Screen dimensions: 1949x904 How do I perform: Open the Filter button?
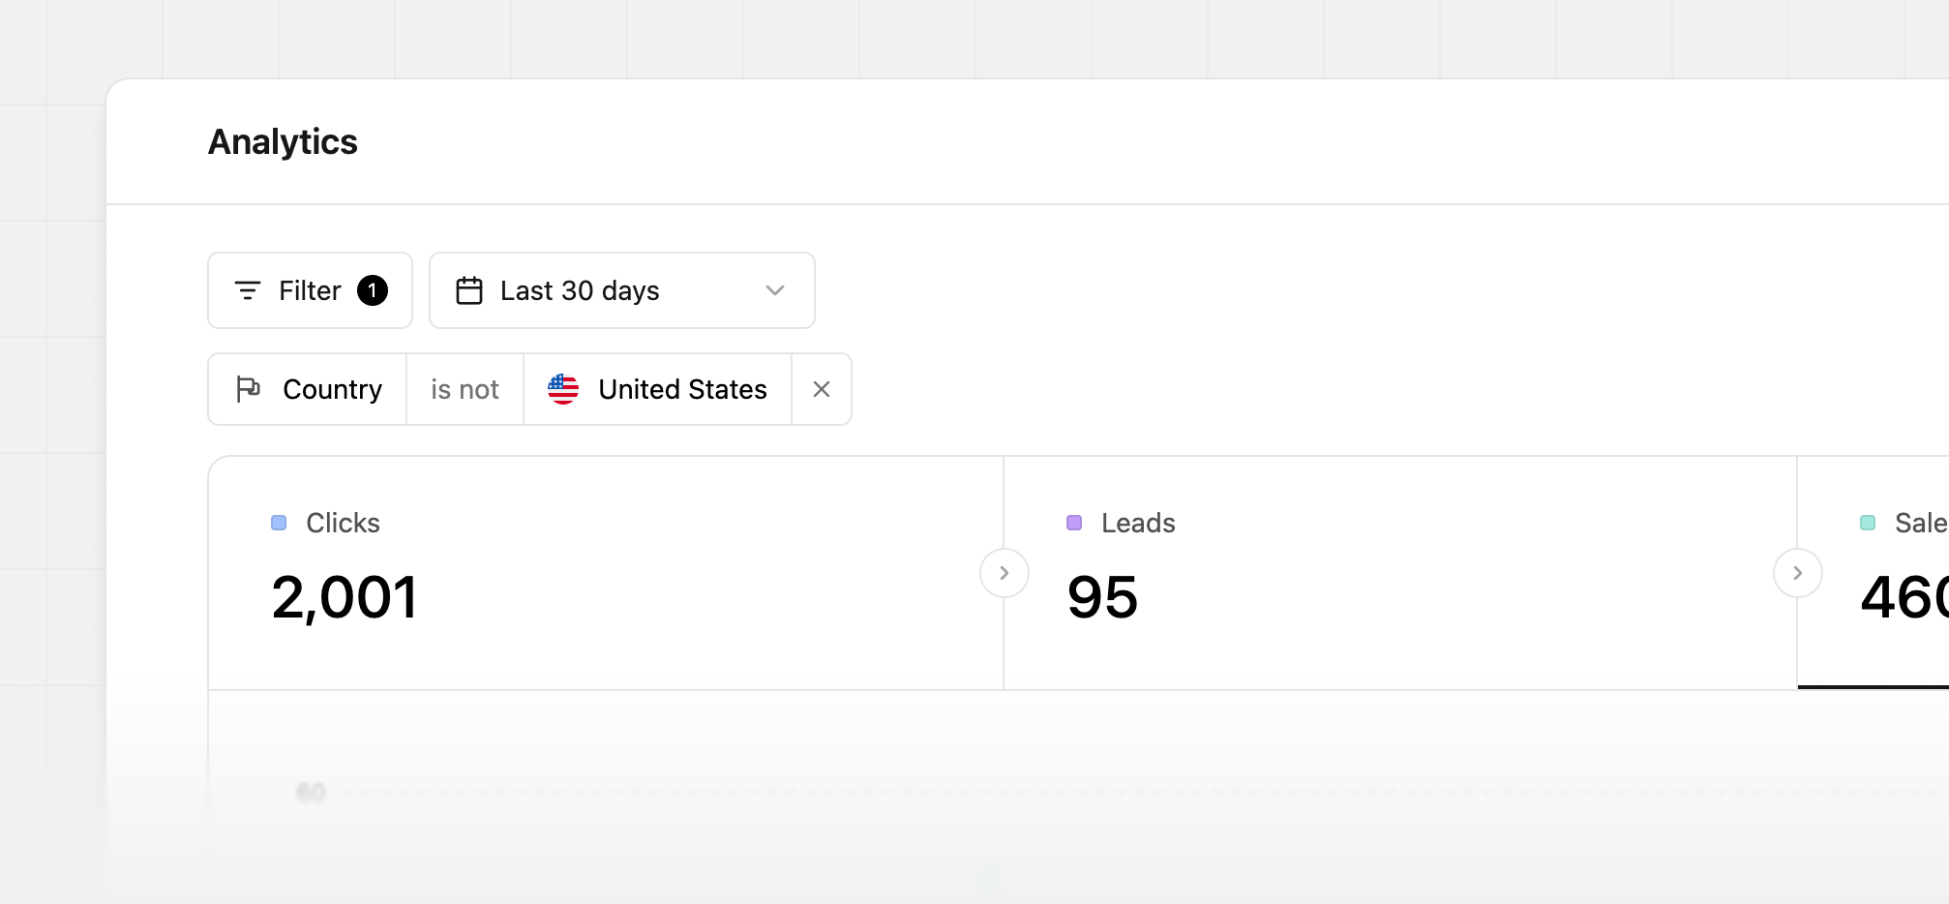click(310, 290)
